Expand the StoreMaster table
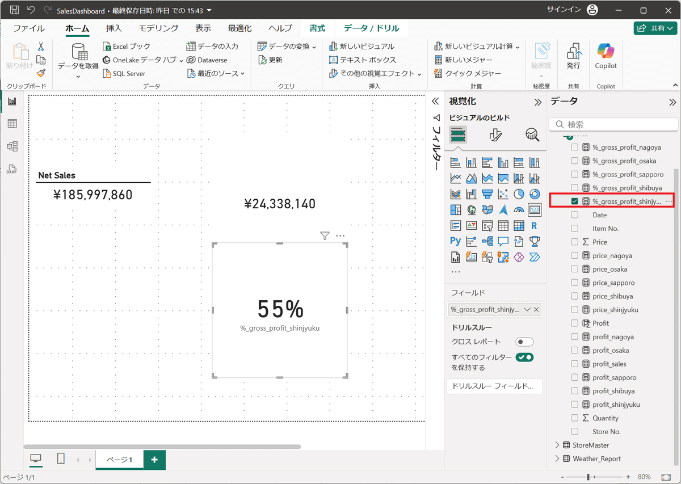 pyautogui.click(x=557, y=445)
